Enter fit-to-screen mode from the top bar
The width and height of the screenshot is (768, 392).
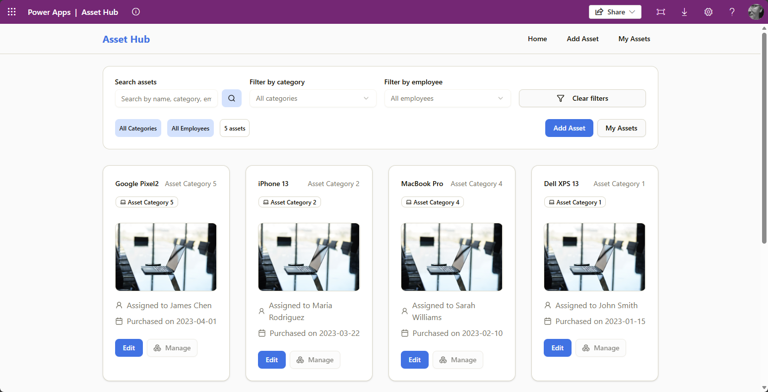coord(660,12)
